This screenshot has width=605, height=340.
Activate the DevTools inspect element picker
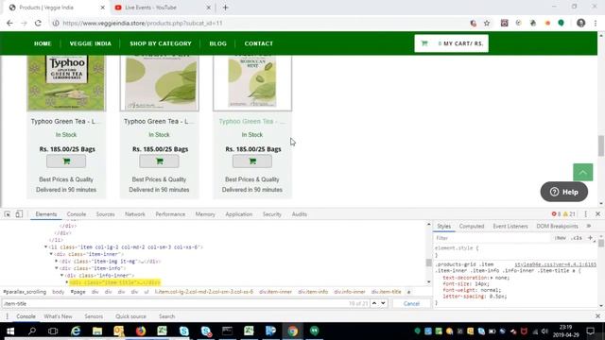pyautogui.click(x=8, y=214)
